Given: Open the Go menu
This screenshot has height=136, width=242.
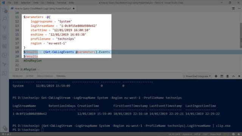Looking at the screenshot, I should (43, 3).
